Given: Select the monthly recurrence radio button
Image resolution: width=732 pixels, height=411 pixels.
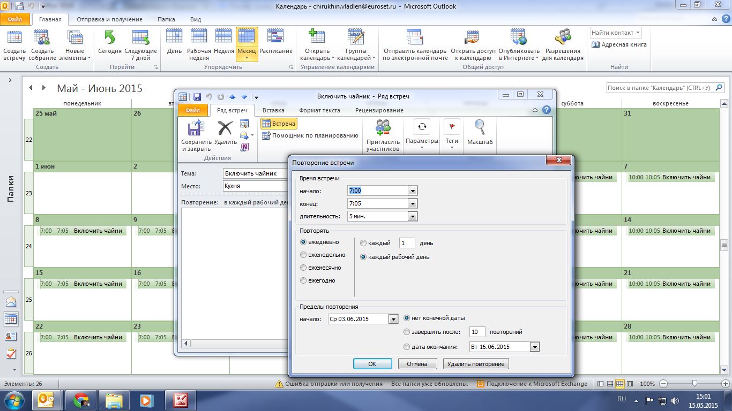Looking at the screenshot, I should tap(304, 268).
